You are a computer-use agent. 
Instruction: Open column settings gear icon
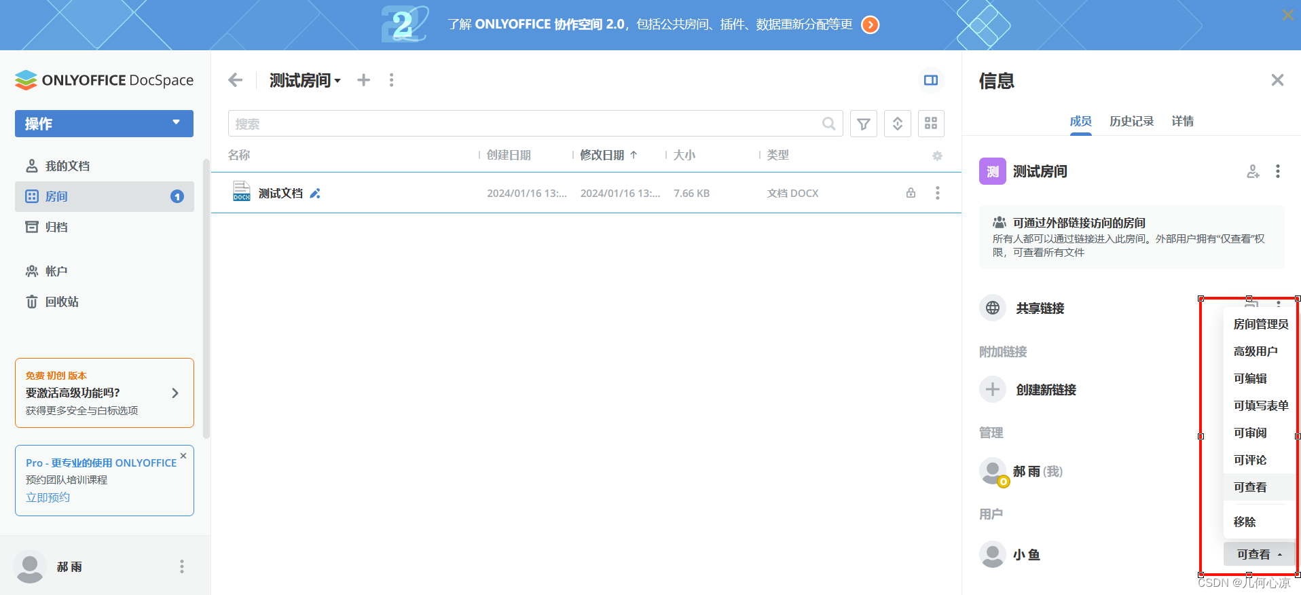point(937,156)
